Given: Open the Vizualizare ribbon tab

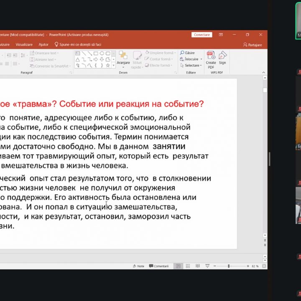Looking at the screenshot, I should [24, 44].
